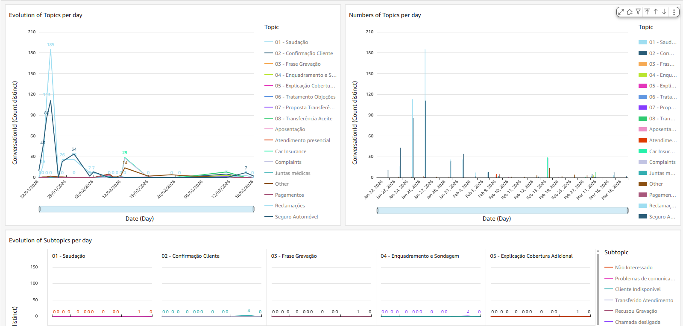Screen dimensions: 683x326
Task: Click left handle of Evolution chart date slider
Action: (40, 209)
